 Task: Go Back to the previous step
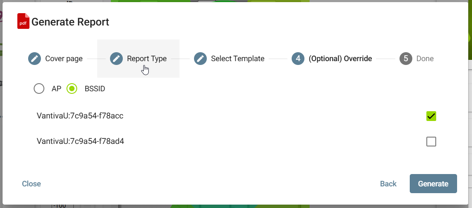tap(388, 184)
